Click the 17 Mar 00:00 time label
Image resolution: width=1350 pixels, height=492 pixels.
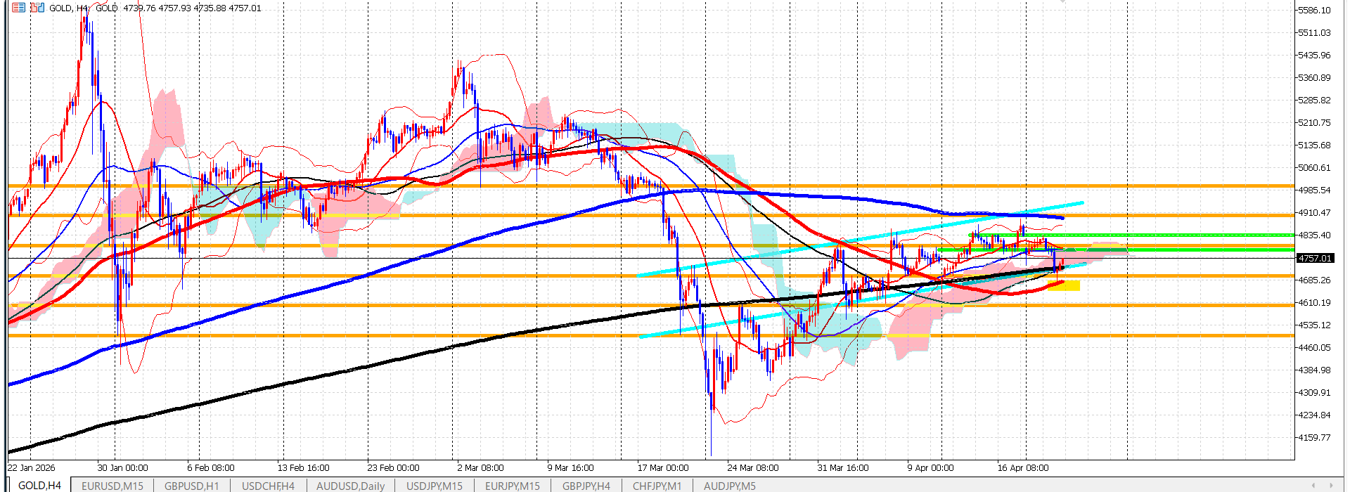click(662, 467)
